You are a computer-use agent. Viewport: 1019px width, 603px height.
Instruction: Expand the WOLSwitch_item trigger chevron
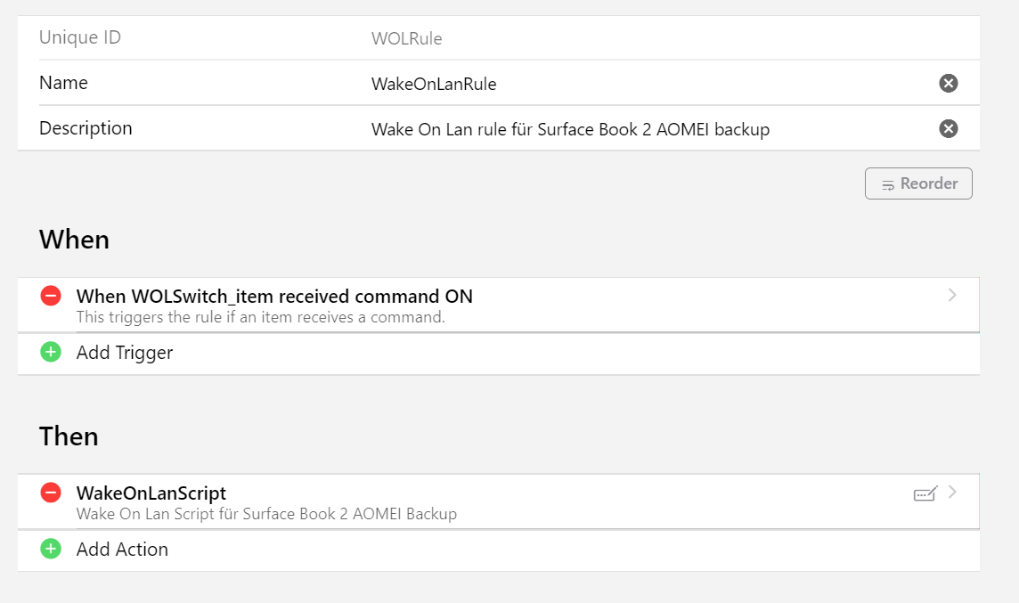952,296
